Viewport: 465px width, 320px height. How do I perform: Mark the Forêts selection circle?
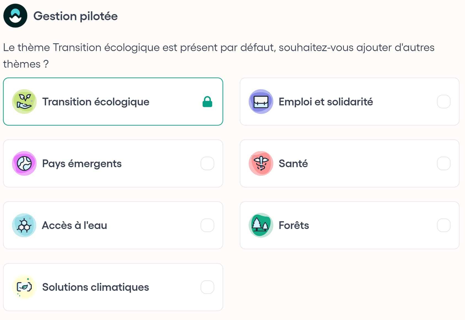coord(444,225)
